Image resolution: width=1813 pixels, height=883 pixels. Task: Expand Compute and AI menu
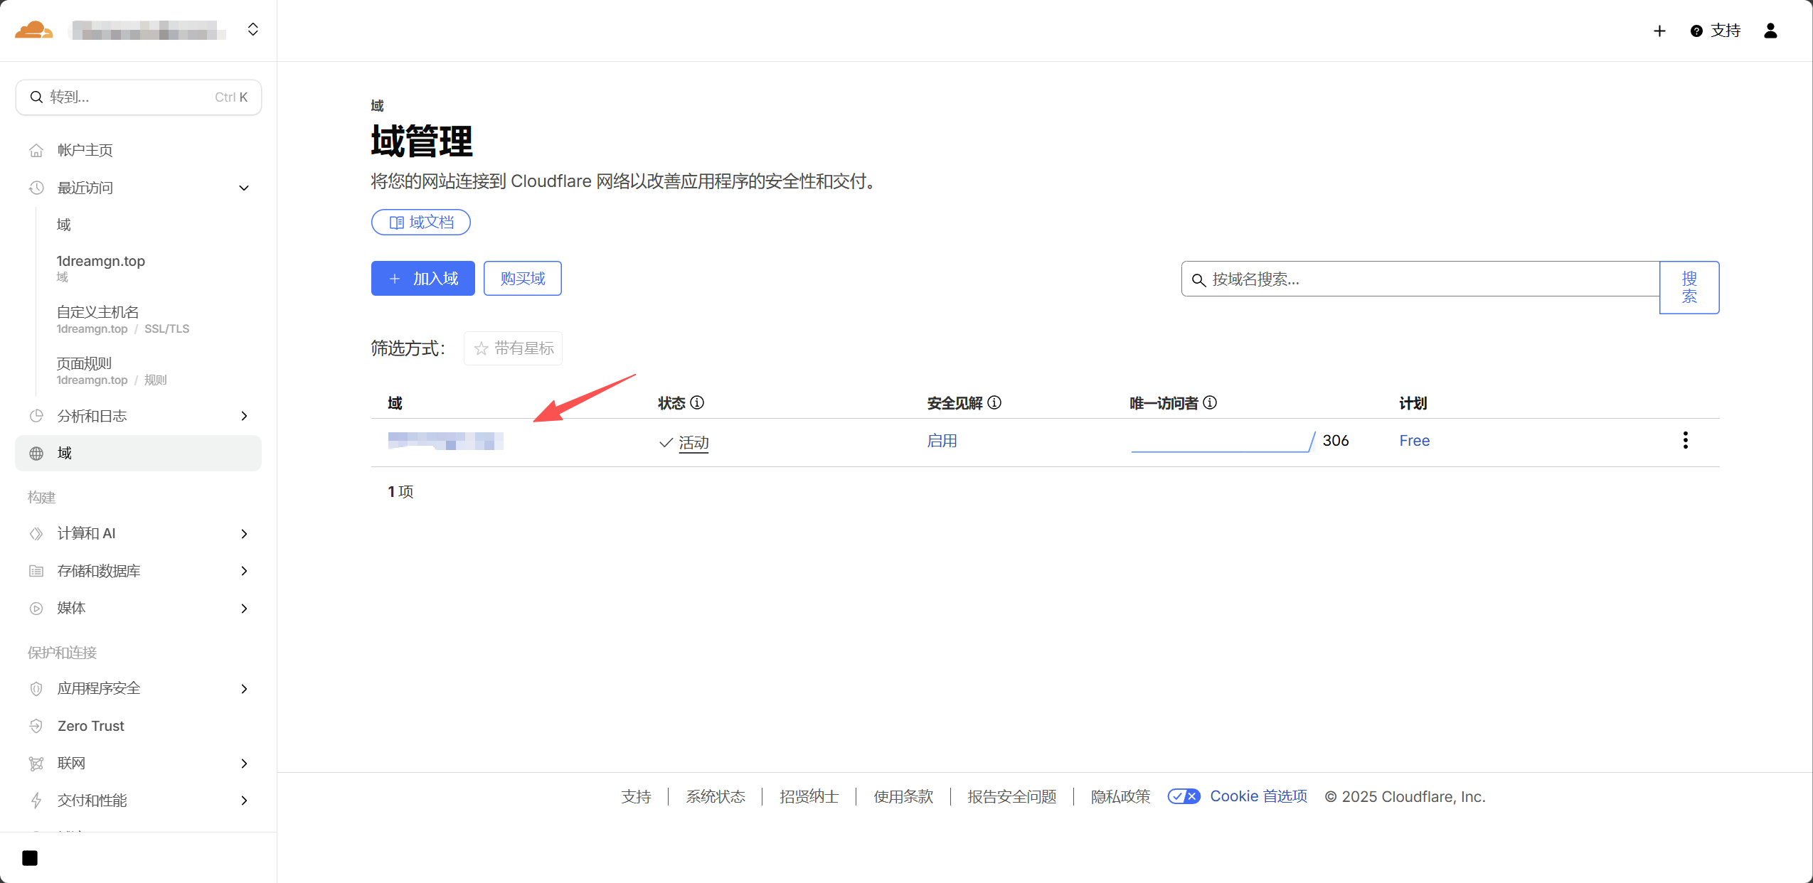click(x=243, y=533)
